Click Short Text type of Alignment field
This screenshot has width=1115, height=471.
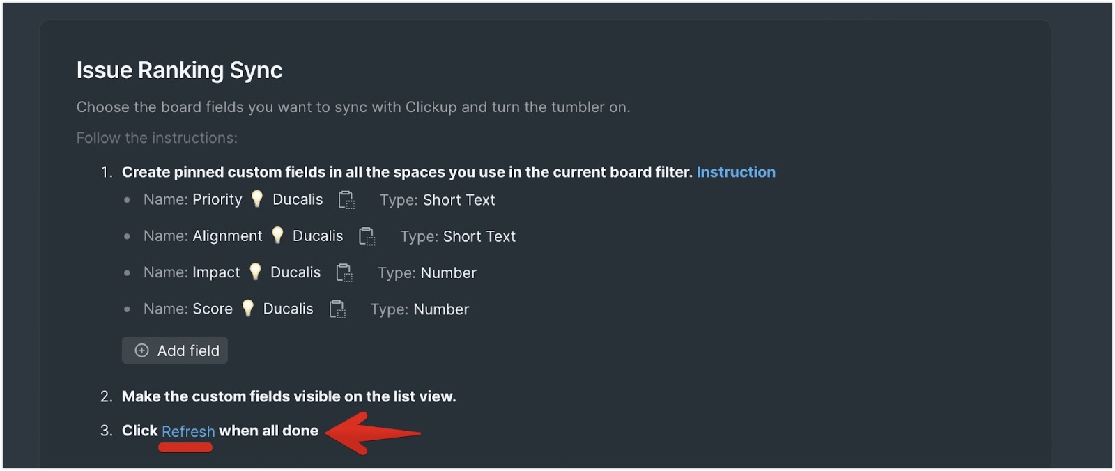coord(479,236)
